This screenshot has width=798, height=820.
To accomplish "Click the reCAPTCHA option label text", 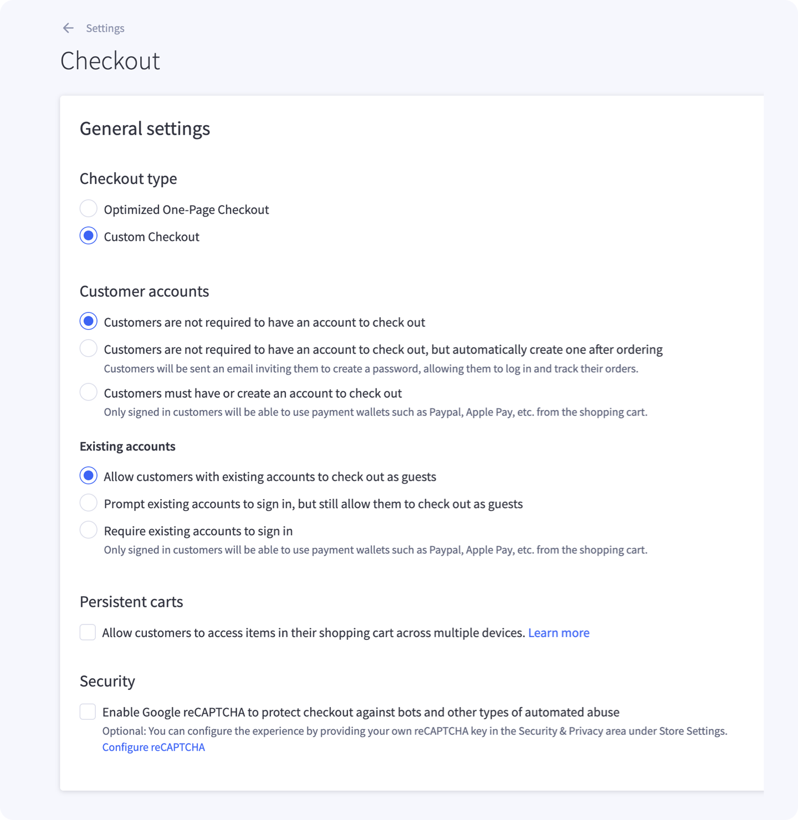I will tap(361, 712).
